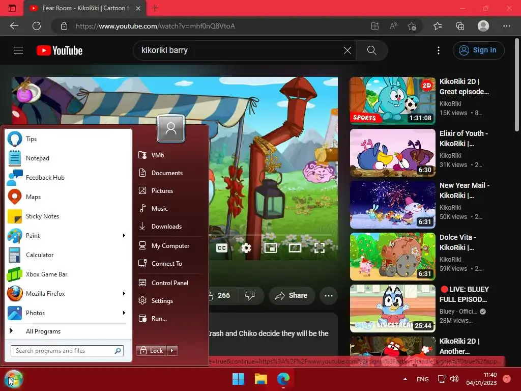Image resolution: width=521 pixels, height=391 pixels.
Task: Click the video progress bar
Action: click(271, 235)
